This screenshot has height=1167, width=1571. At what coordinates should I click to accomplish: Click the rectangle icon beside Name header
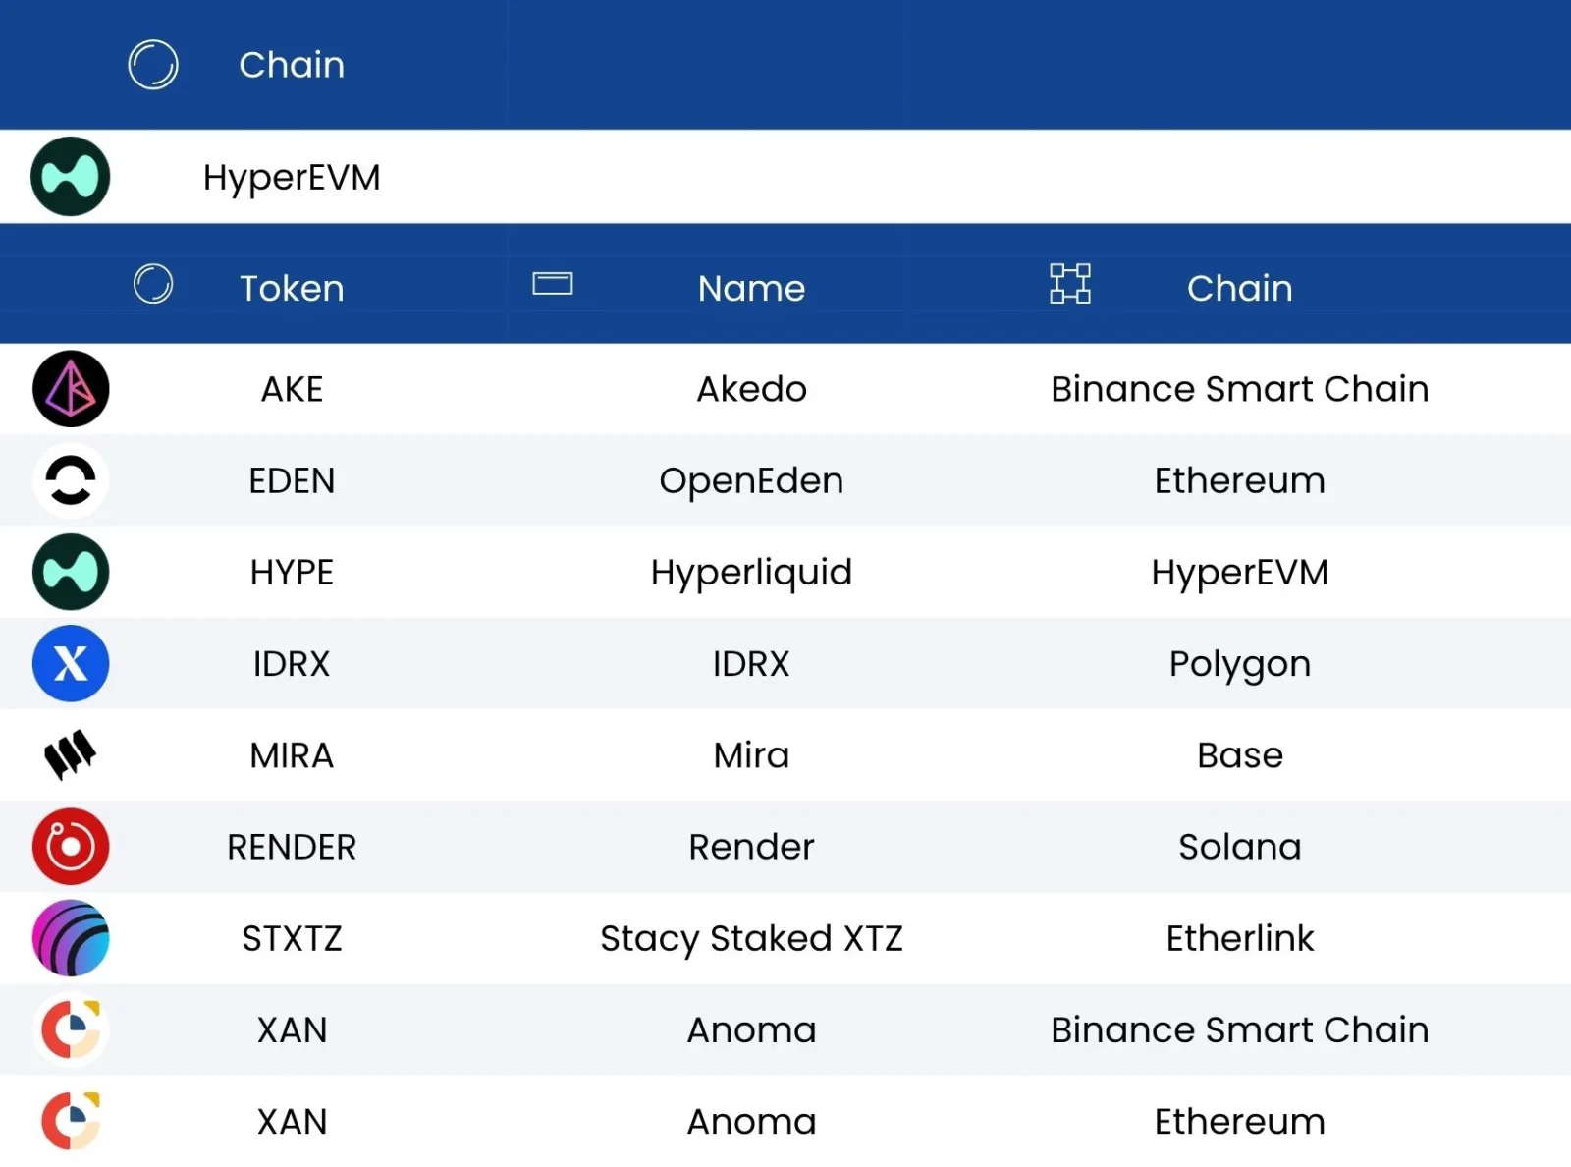pos(553,284)
